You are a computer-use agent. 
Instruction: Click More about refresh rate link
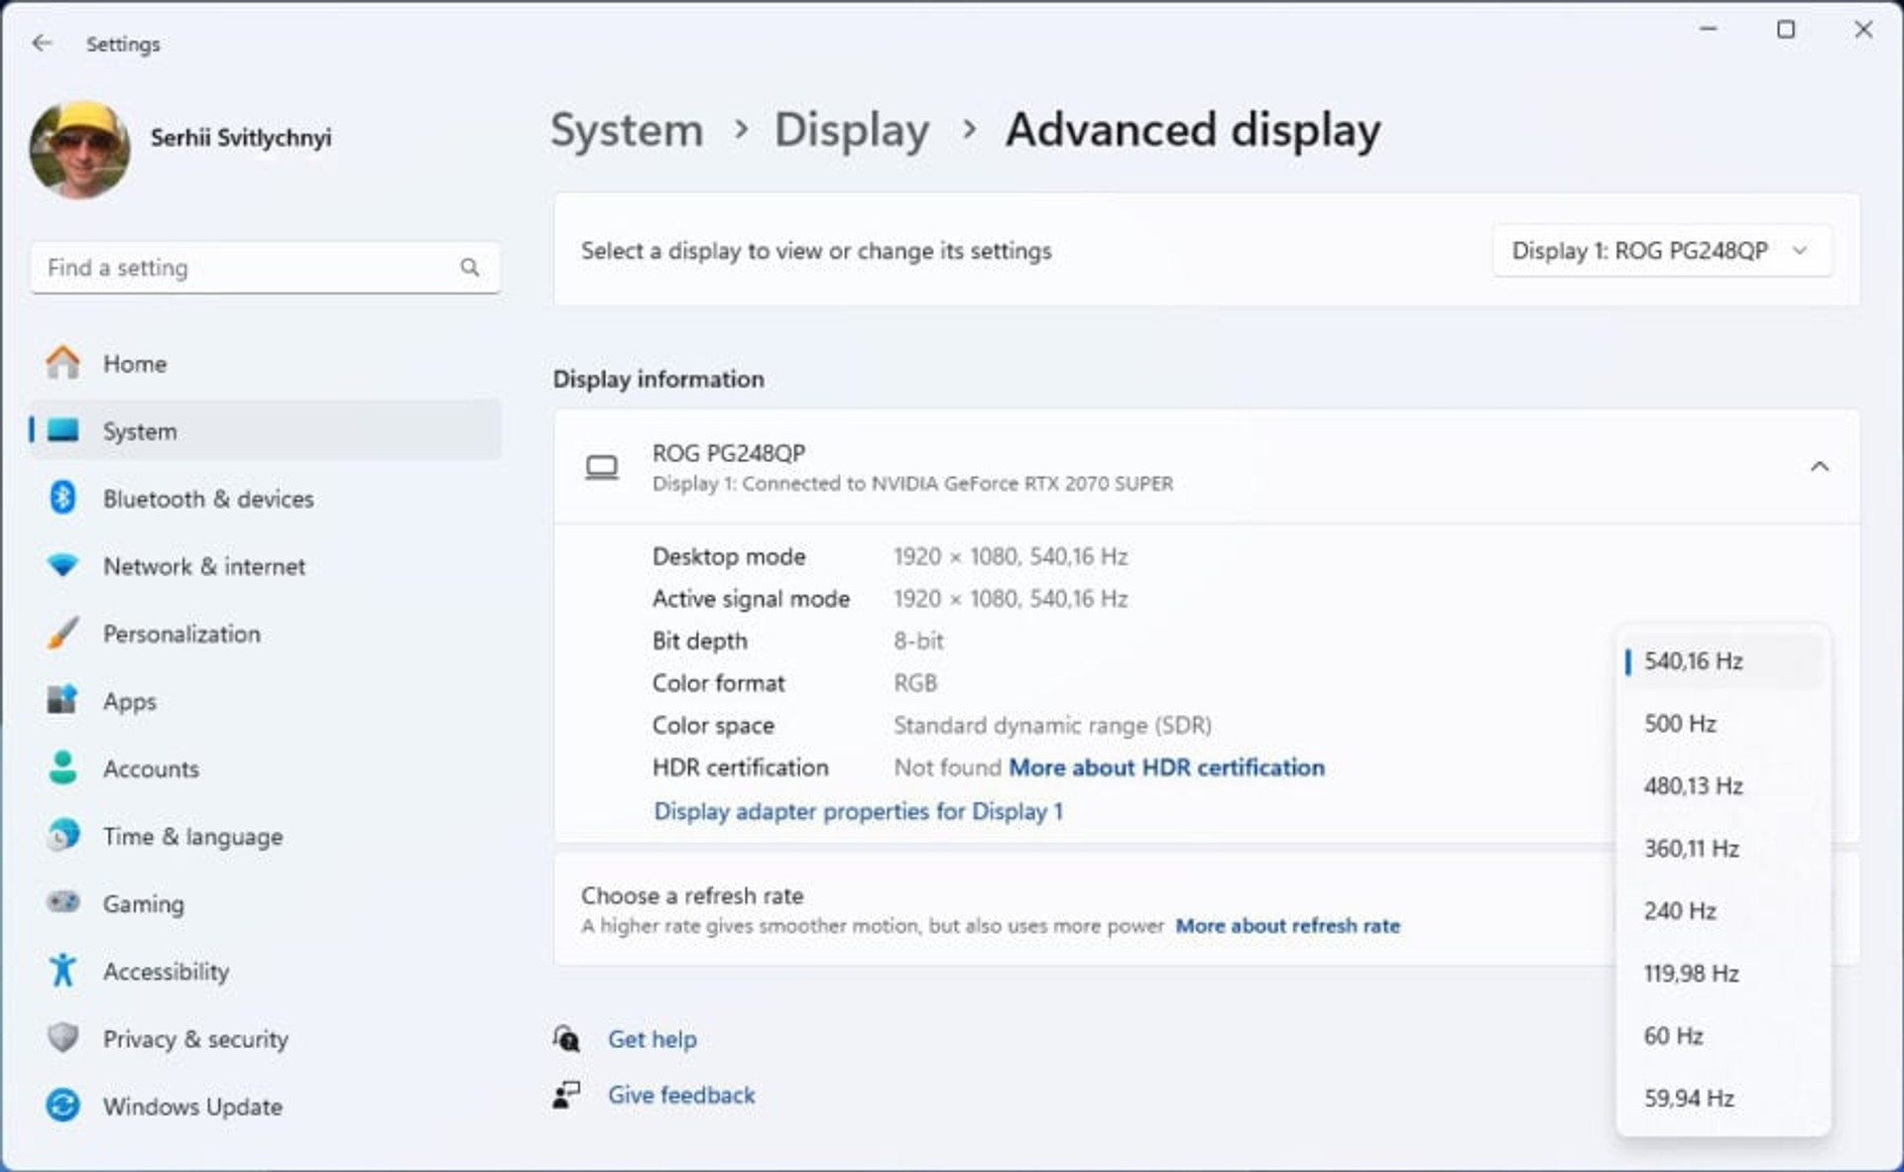click(1287, 925)
